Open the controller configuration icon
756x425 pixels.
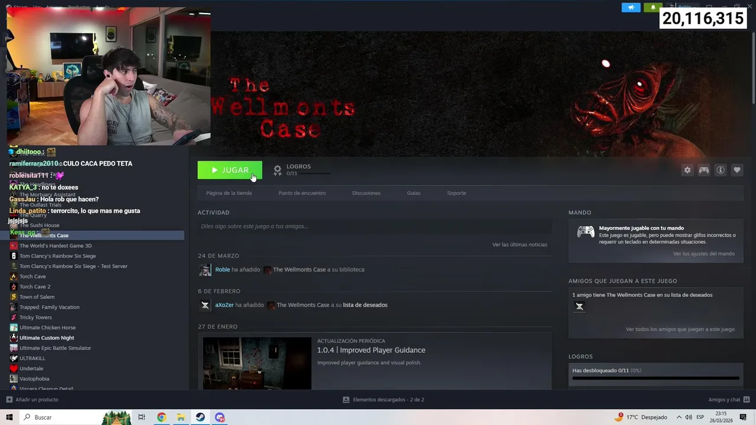coord(704,170)
